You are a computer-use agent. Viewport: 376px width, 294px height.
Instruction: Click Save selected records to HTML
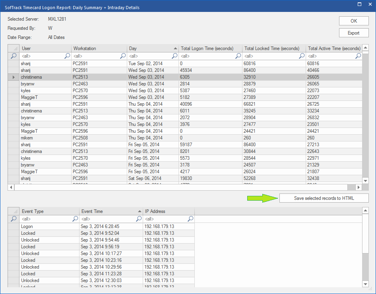tap(324, 198)
